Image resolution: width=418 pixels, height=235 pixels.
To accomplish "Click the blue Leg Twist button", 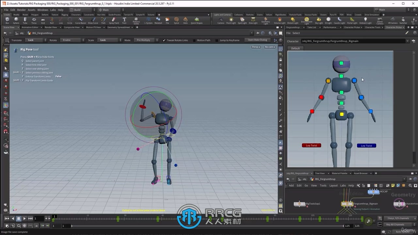I will 366,146.
